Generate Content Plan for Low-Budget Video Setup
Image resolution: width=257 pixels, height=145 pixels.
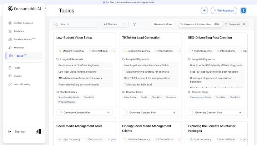click(85, 113)
